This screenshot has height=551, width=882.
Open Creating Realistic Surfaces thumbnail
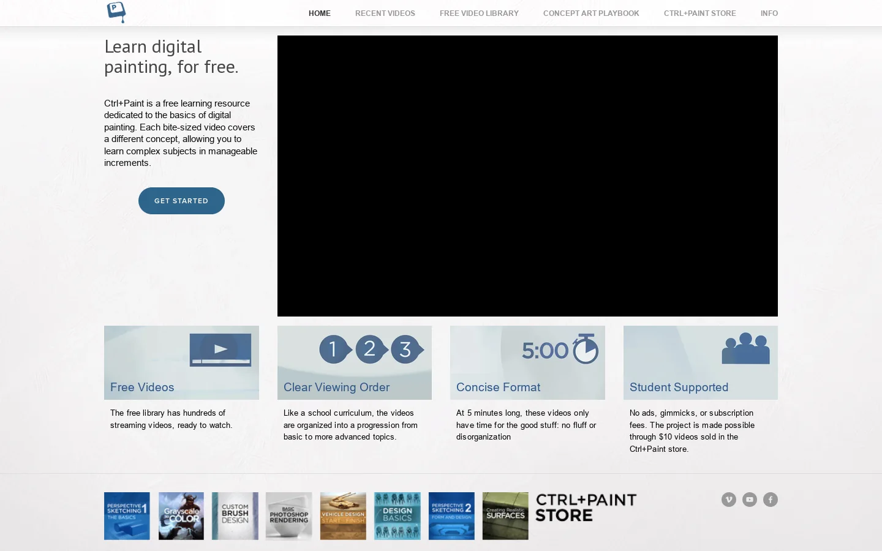[x=505, y=516]
